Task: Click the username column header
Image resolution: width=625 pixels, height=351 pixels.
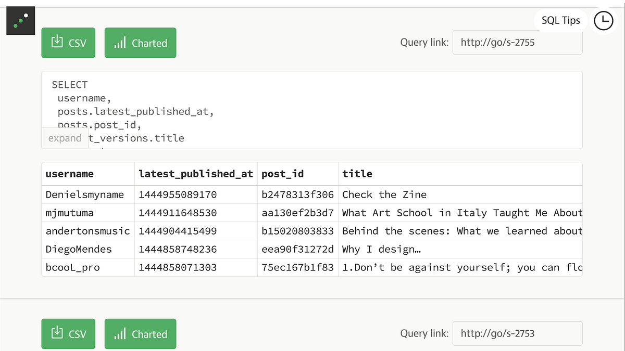Action: (x=70, y=174)
